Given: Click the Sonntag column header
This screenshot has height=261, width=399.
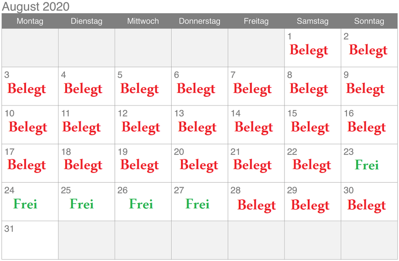Looking at the screenshot, I should 369,21.
